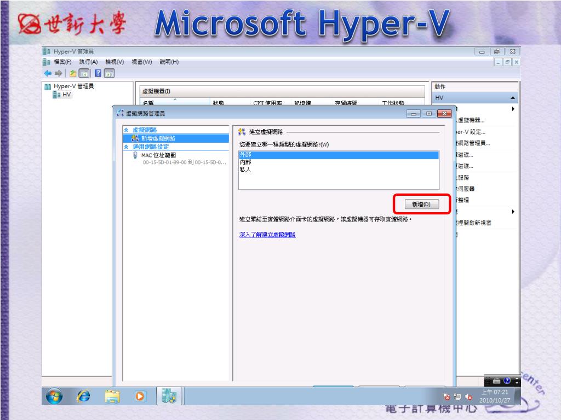Viewport: 561px width, 420px height.
Task: Click the MAC 位址範圍 network card icon
Action: tap(135, 155)
